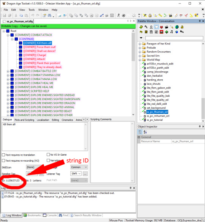Image resolution: width=205 pixels, height=222 pixels.
Task: Open the File menu
Action: (x=6, y=10)
